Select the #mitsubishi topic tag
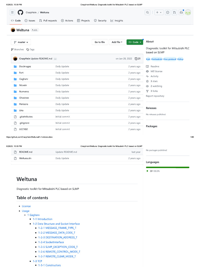 pos(157,59)
